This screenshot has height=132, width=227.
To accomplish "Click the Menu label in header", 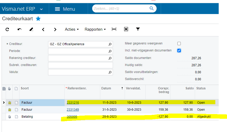I will [x=69, y=9].
